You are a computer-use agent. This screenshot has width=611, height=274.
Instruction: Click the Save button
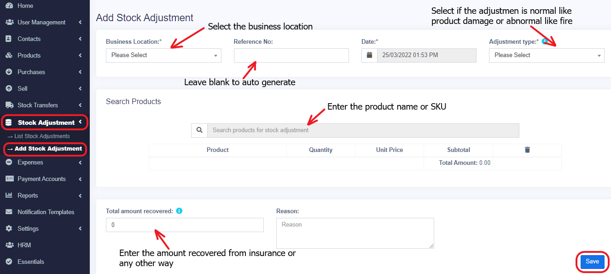pyautogui.click(x=592, y=262)
